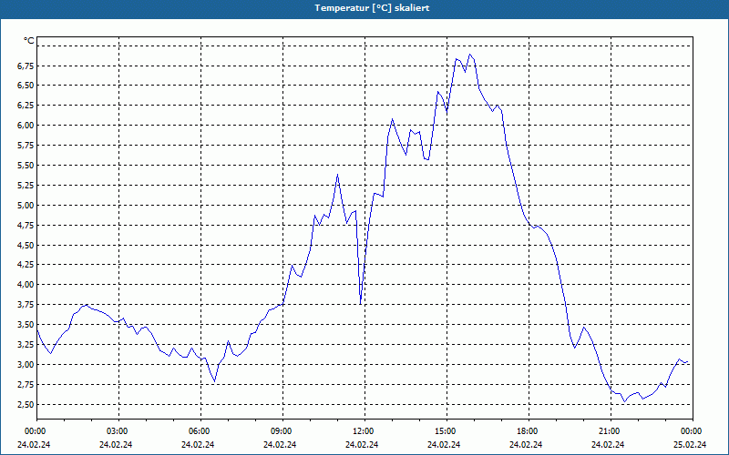Select the 03:00 time label
The height and width of the screenshot is (455, 729).
point(119,431)
